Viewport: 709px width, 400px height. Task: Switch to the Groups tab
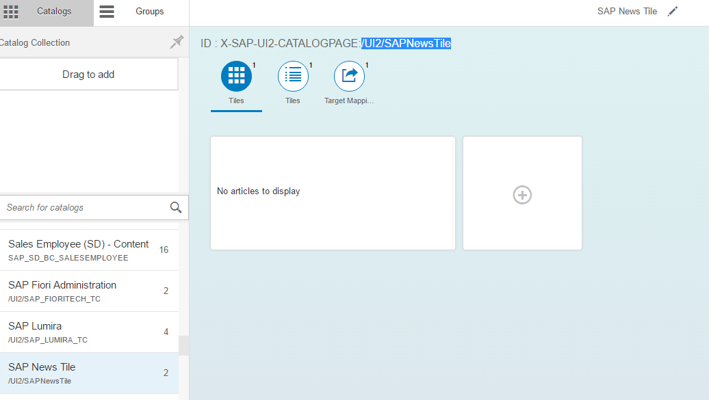pos(142,13)
